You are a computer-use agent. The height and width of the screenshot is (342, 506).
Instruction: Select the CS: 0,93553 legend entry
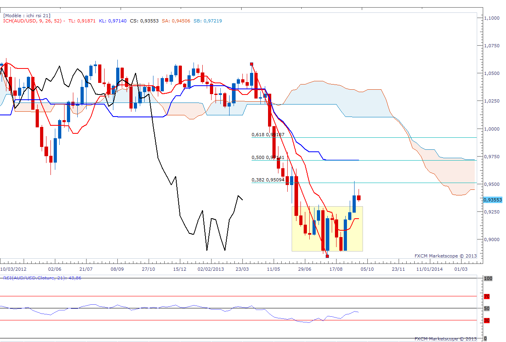point(144,20)
